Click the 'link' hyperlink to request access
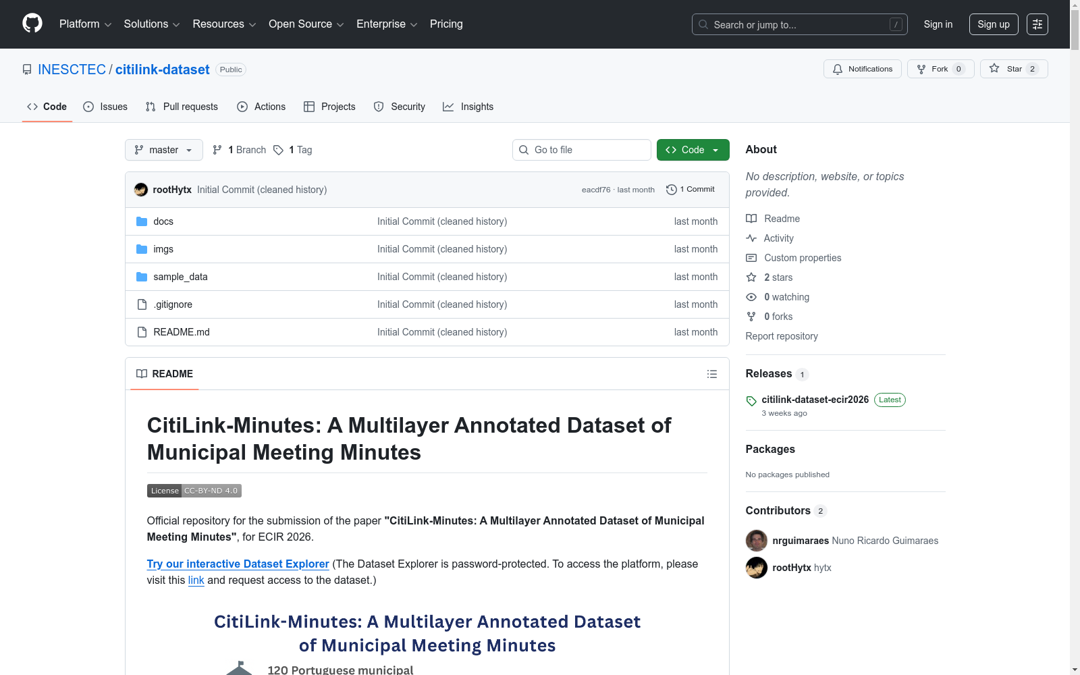The width and height of the screenshot is (1080, 675). pyautogui.click(x=196, y=580)
